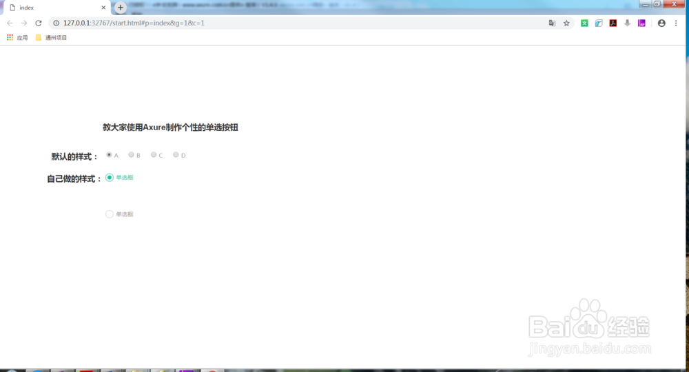Reload the current page
Screen dimensions: 689x372
point(39,23)
